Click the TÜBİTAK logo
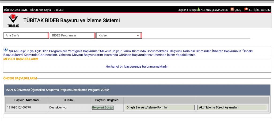 13,20
